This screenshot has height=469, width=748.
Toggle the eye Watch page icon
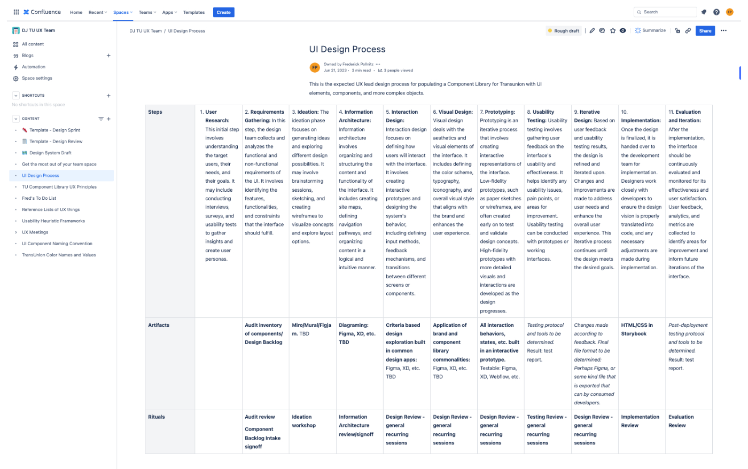623,31
